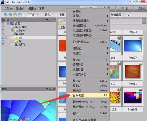
Task: Choose 复制(C) in the context menu
Action: tap(88, 86)
